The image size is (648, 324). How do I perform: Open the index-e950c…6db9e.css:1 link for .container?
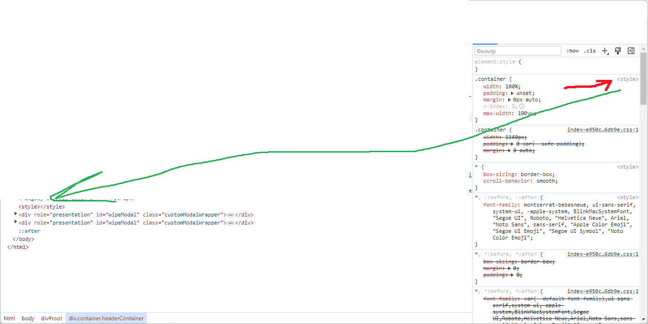click(603, 130)
